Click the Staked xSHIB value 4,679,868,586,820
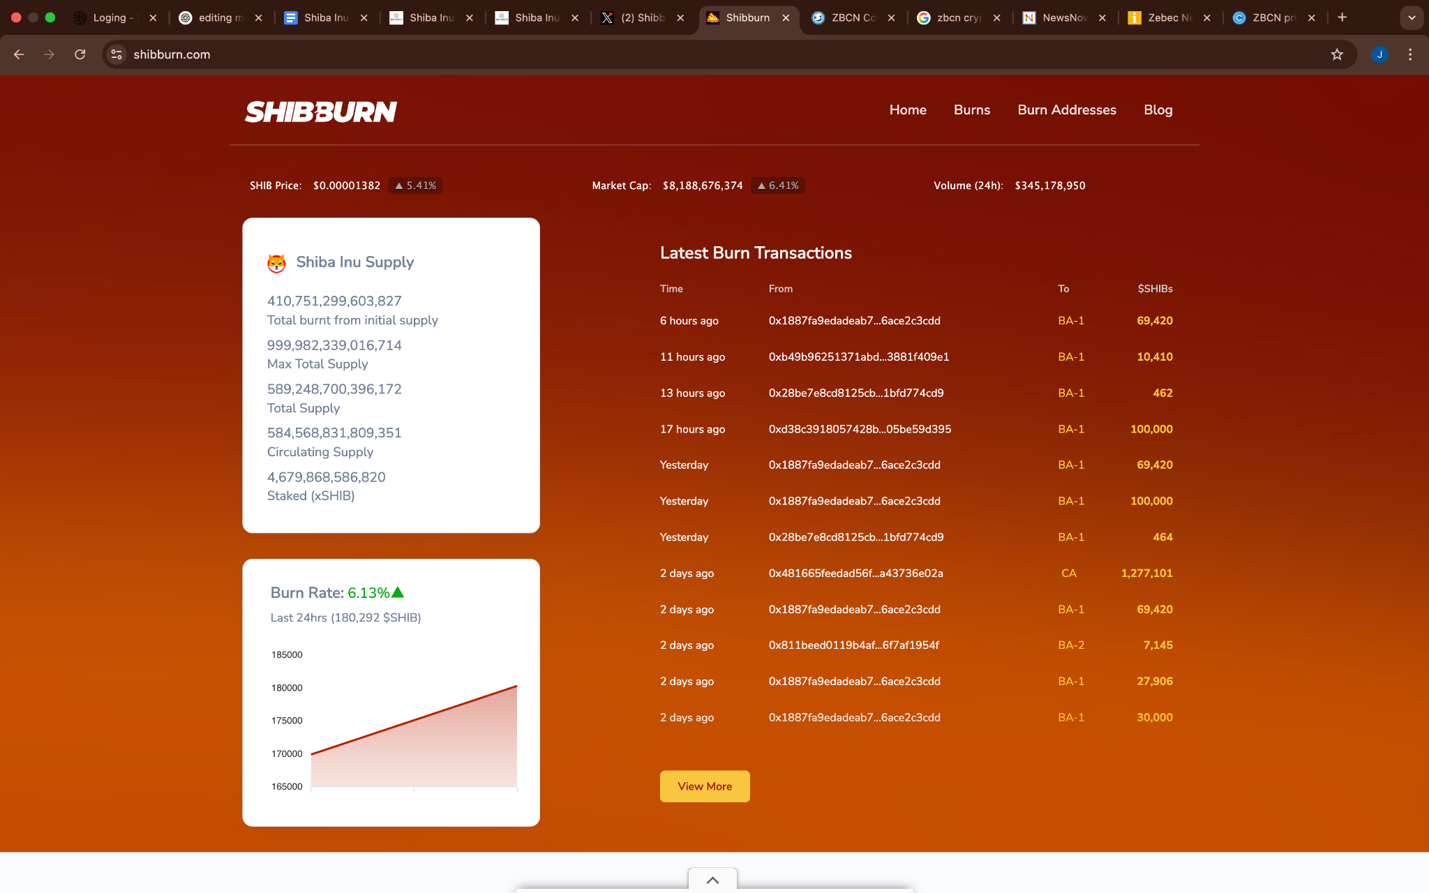Screen dimensions: 1429x893 (326, 477)
